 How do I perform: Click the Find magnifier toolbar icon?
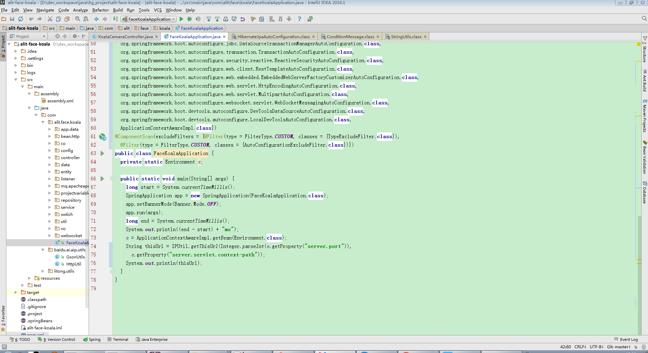tap(77, 19)
